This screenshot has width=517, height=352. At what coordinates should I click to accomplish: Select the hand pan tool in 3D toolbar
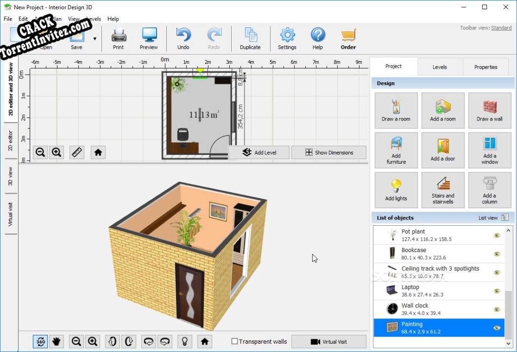coord(57,341)
